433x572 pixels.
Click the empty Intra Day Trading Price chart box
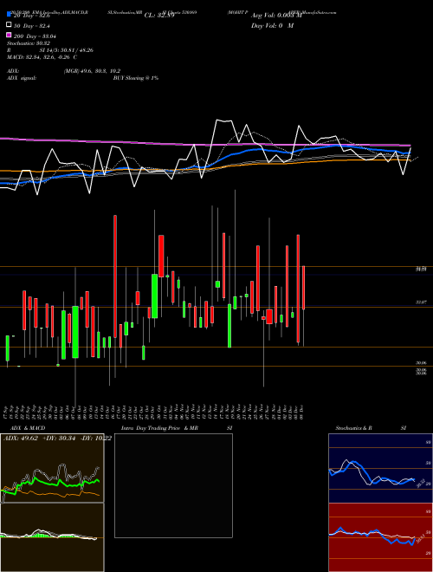(x=173, y=485)
